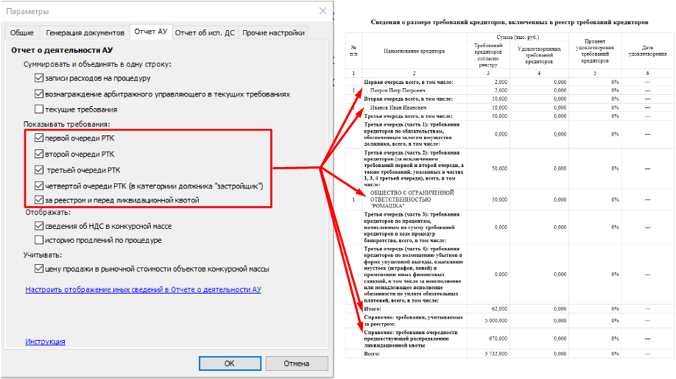Open Настроить отображение иных сведений link
The height and width of the screenshot is (379, 676).
143,290
